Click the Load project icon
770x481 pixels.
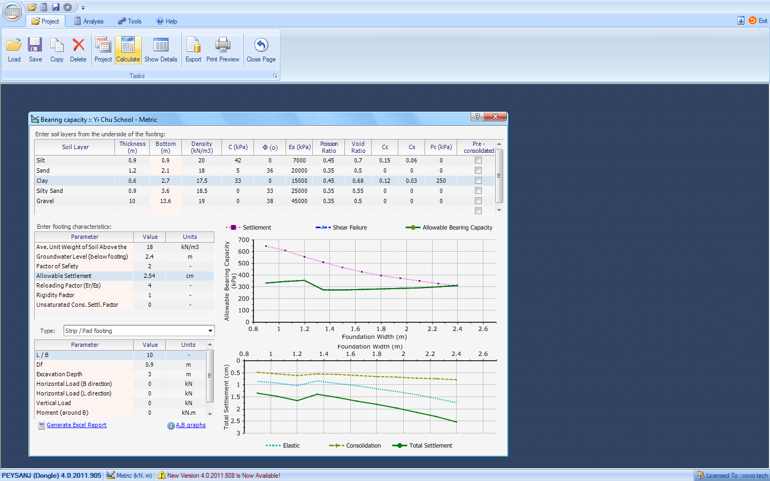point(14,50)
